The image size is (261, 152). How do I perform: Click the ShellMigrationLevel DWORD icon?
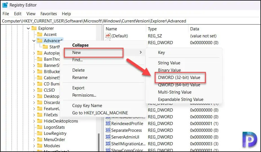(108, 144)
